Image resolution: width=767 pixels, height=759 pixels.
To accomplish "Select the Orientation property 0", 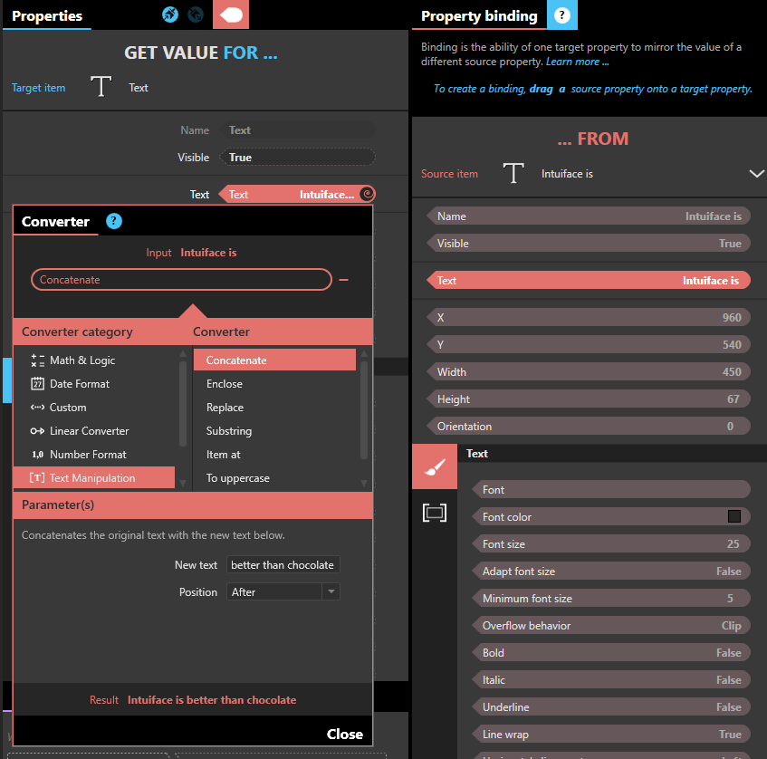I will click(x=589, y=427).
